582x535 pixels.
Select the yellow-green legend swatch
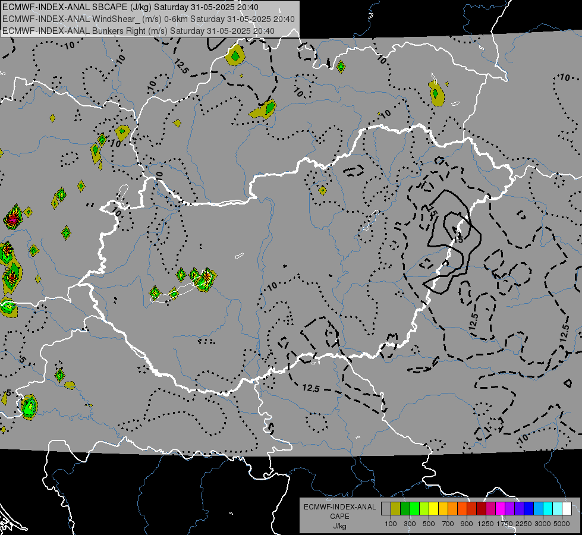click(424, 509)
